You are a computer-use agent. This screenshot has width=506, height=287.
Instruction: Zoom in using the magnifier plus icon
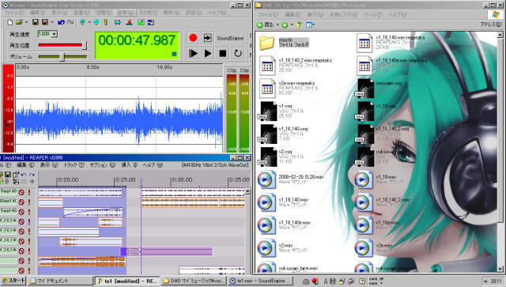click(82, 22)
